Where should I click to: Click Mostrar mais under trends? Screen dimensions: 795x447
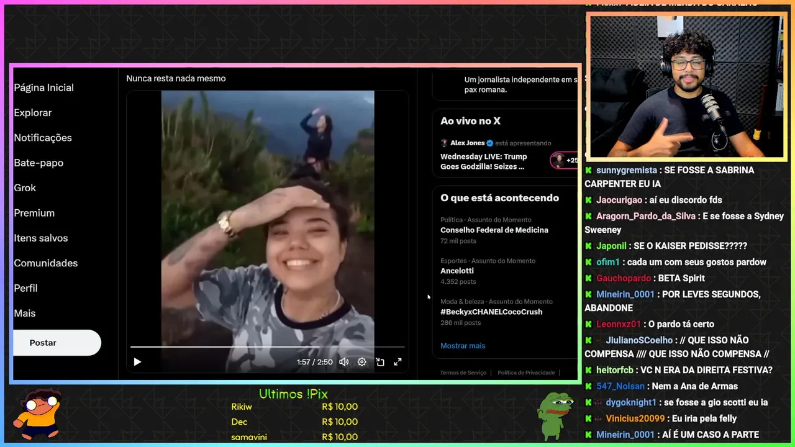[x=463, y=346]
